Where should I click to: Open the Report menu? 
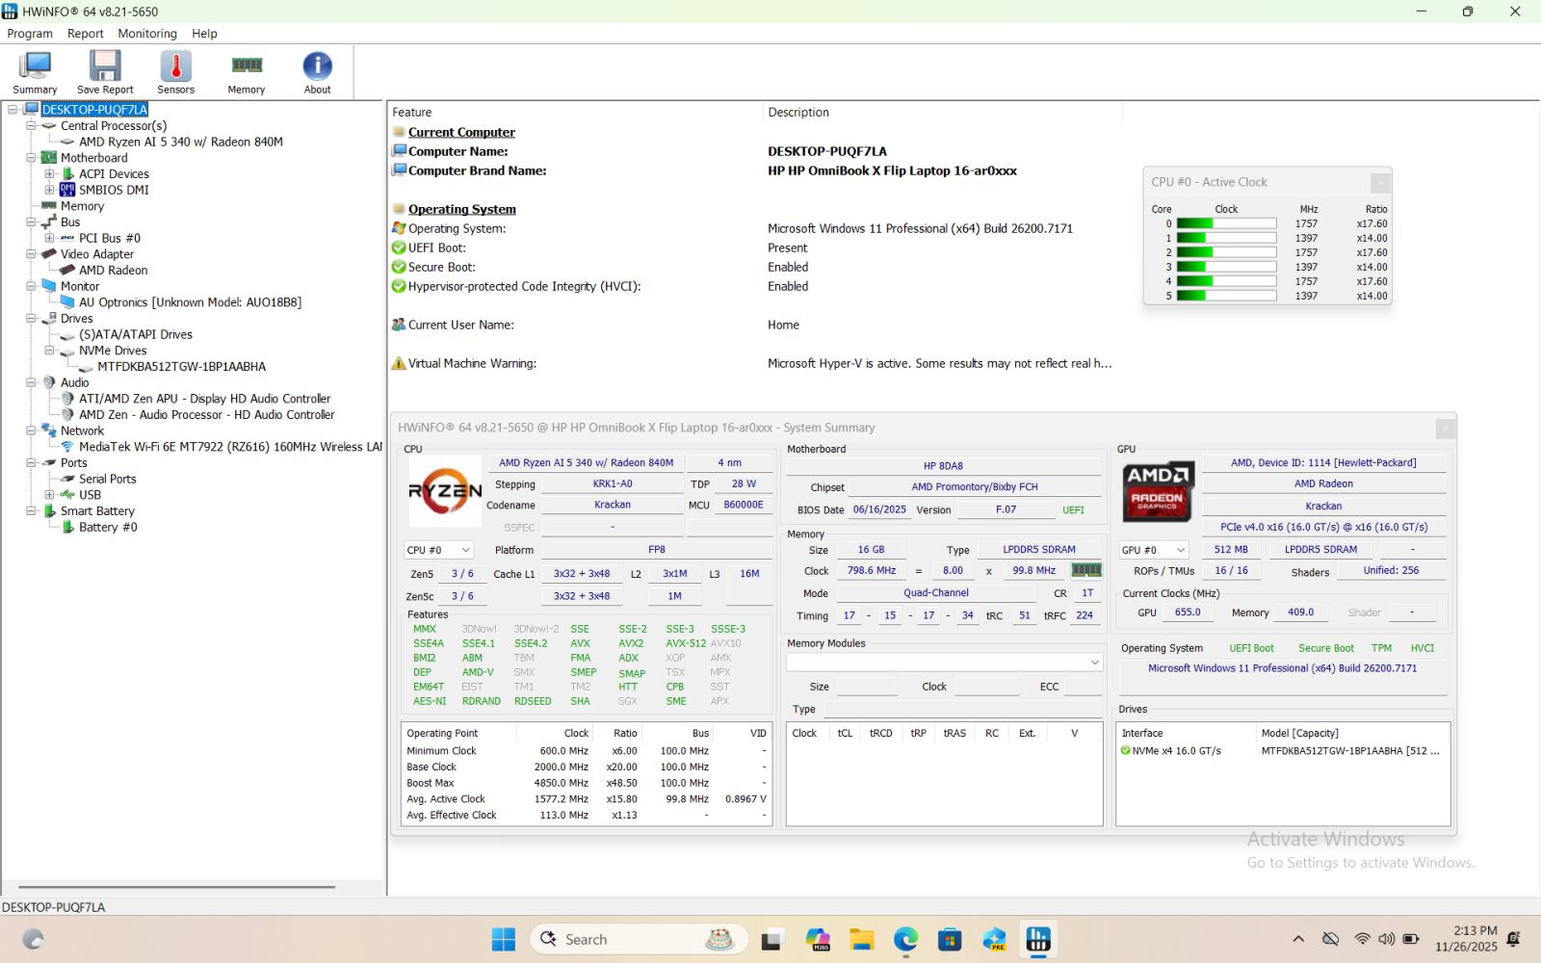coord(85,34)
